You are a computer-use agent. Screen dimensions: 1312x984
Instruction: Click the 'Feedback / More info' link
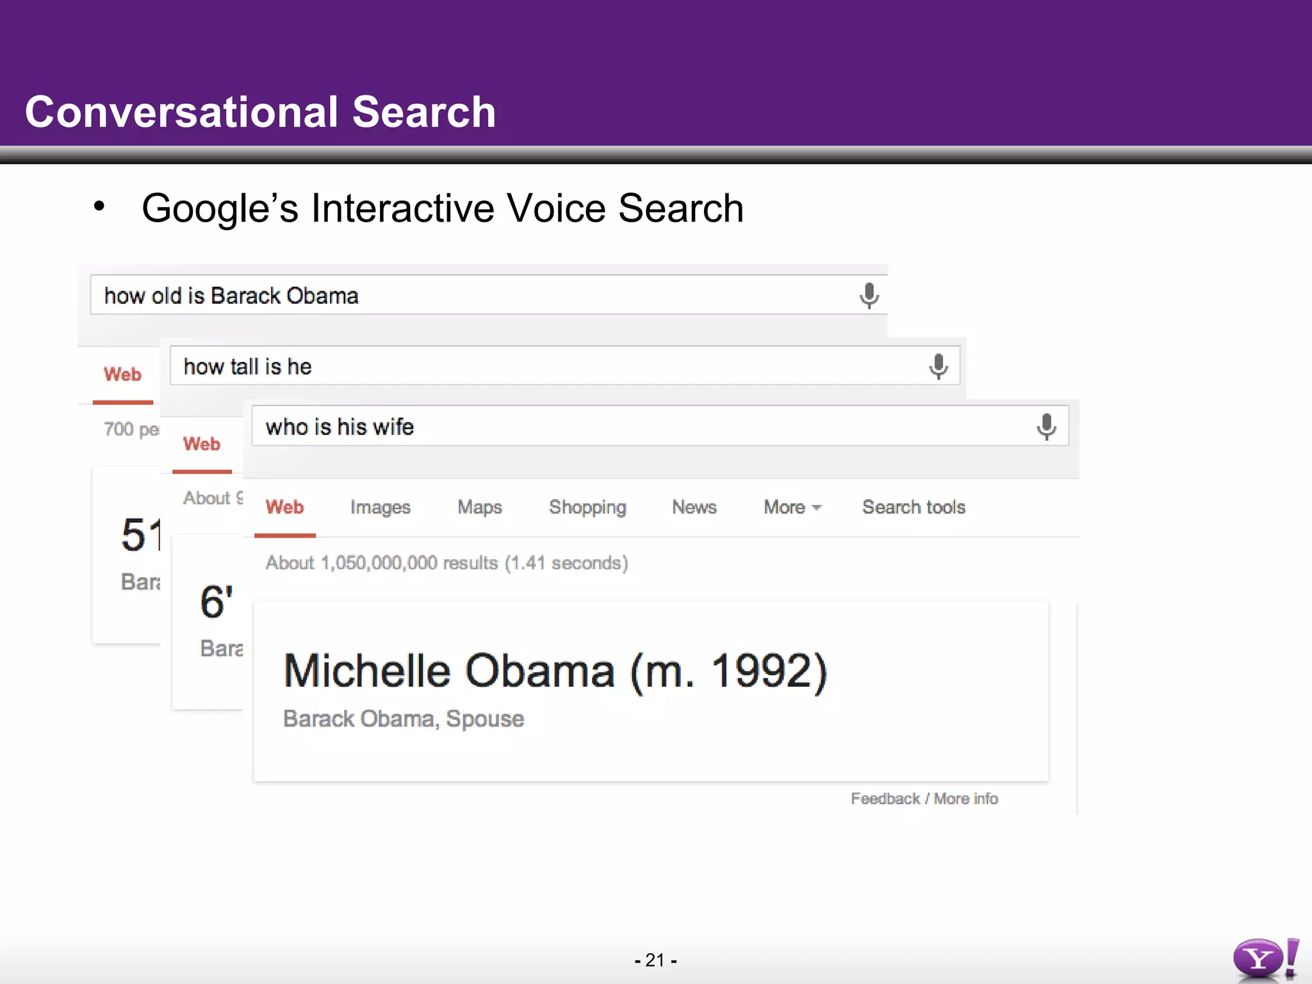pos(924,799)
